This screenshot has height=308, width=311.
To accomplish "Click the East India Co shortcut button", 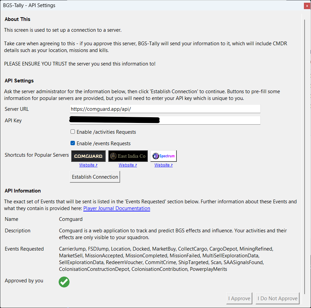I will coord(128,156).
